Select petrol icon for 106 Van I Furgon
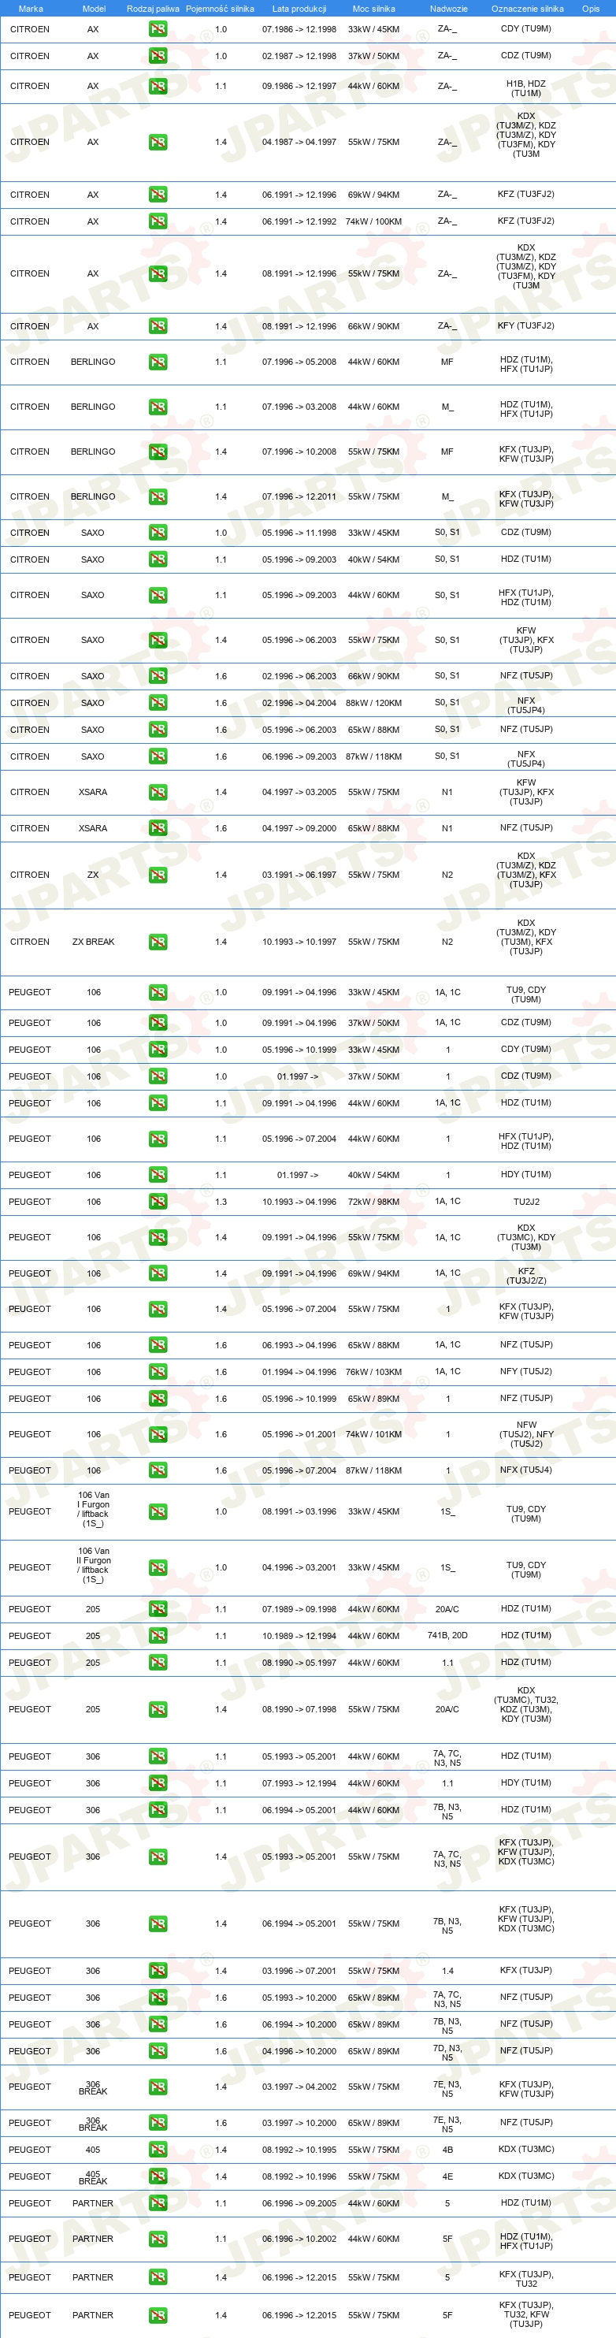Screen dimensions: 616x2338 pos(158,1512)
